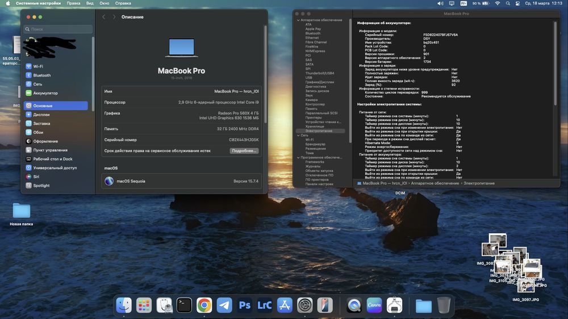Open Spotlight search in the menu bar

coord(508,3)
